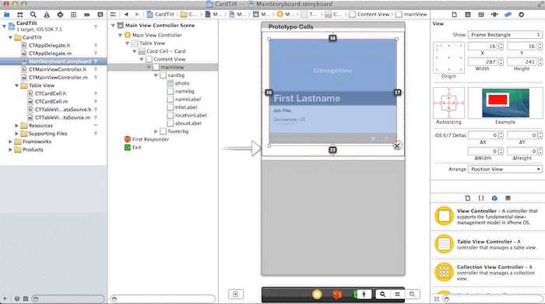This screenshot has height=304, width=545.
Task: Select locationLabel in document outline
Action: [191, 115]
